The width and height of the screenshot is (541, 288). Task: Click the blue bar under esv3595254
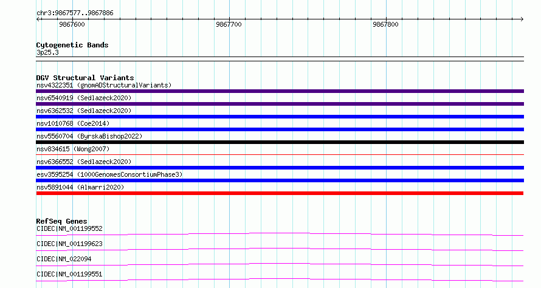[x=280, y=180]
